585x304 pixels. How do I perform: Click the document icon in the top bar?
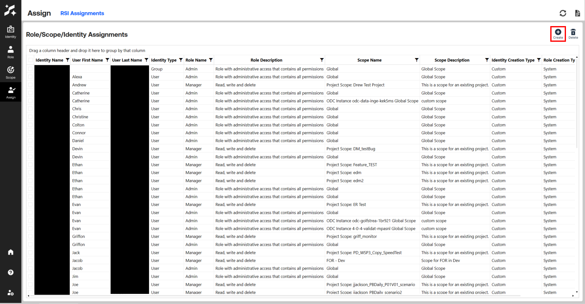(578, 13)
